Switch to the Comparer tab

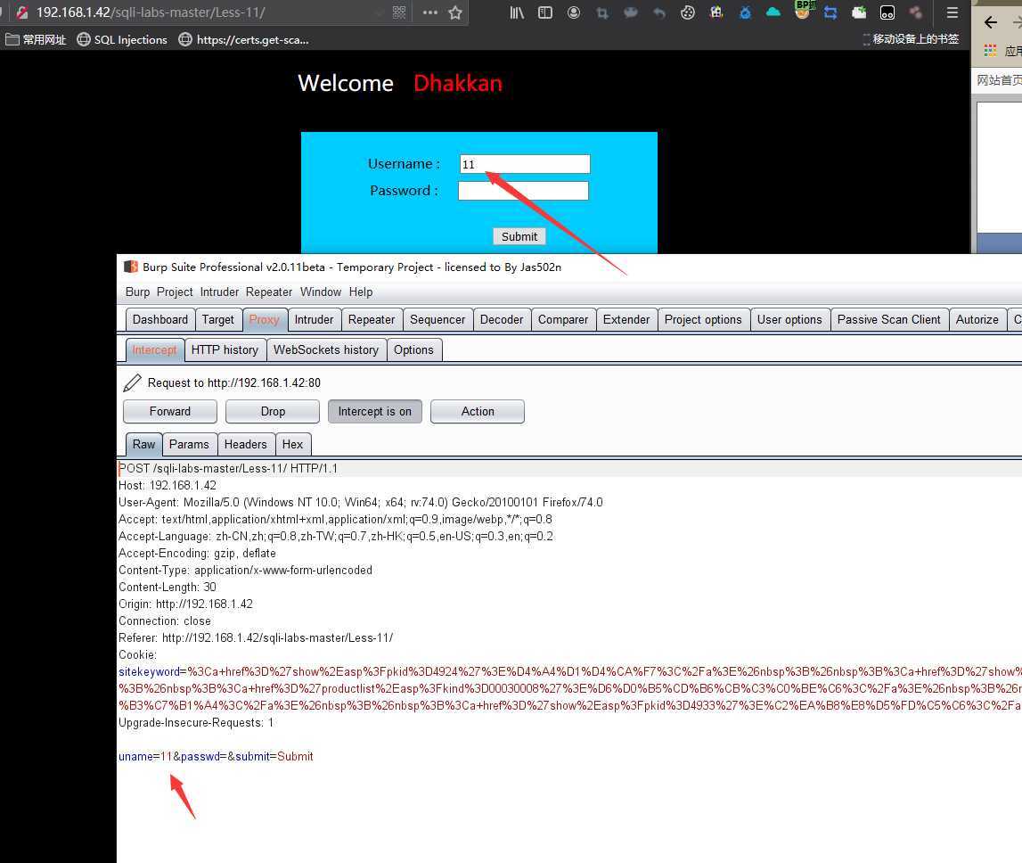point(563,320)
